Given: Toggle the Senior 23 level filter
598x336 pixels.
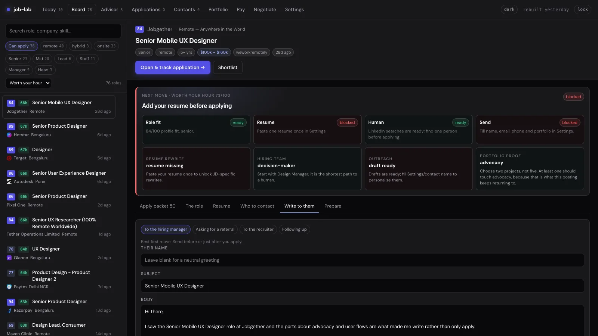Looking at the screenshot, I should pos(18,59).
